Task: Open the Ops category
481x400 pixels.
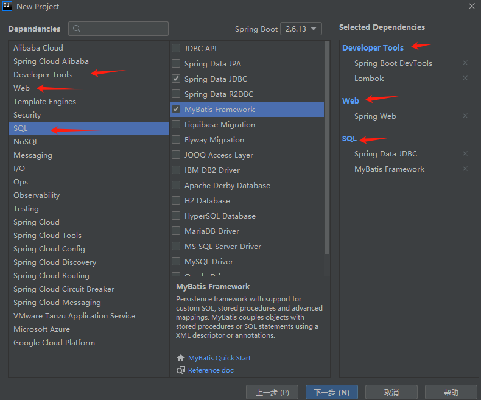Action: click(89, 182)
